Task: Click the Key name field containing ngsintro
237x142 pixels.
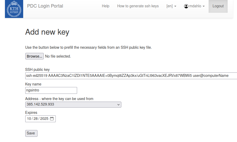Action: click(51, 90)
